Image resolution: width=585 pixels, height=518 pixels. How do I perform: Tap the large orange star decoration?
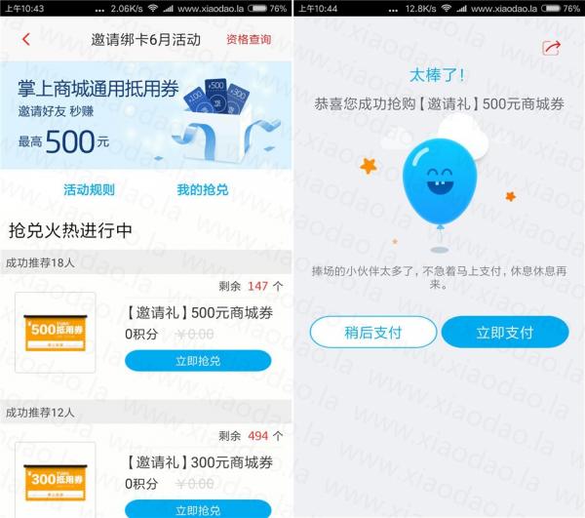[x=369, y=166]
